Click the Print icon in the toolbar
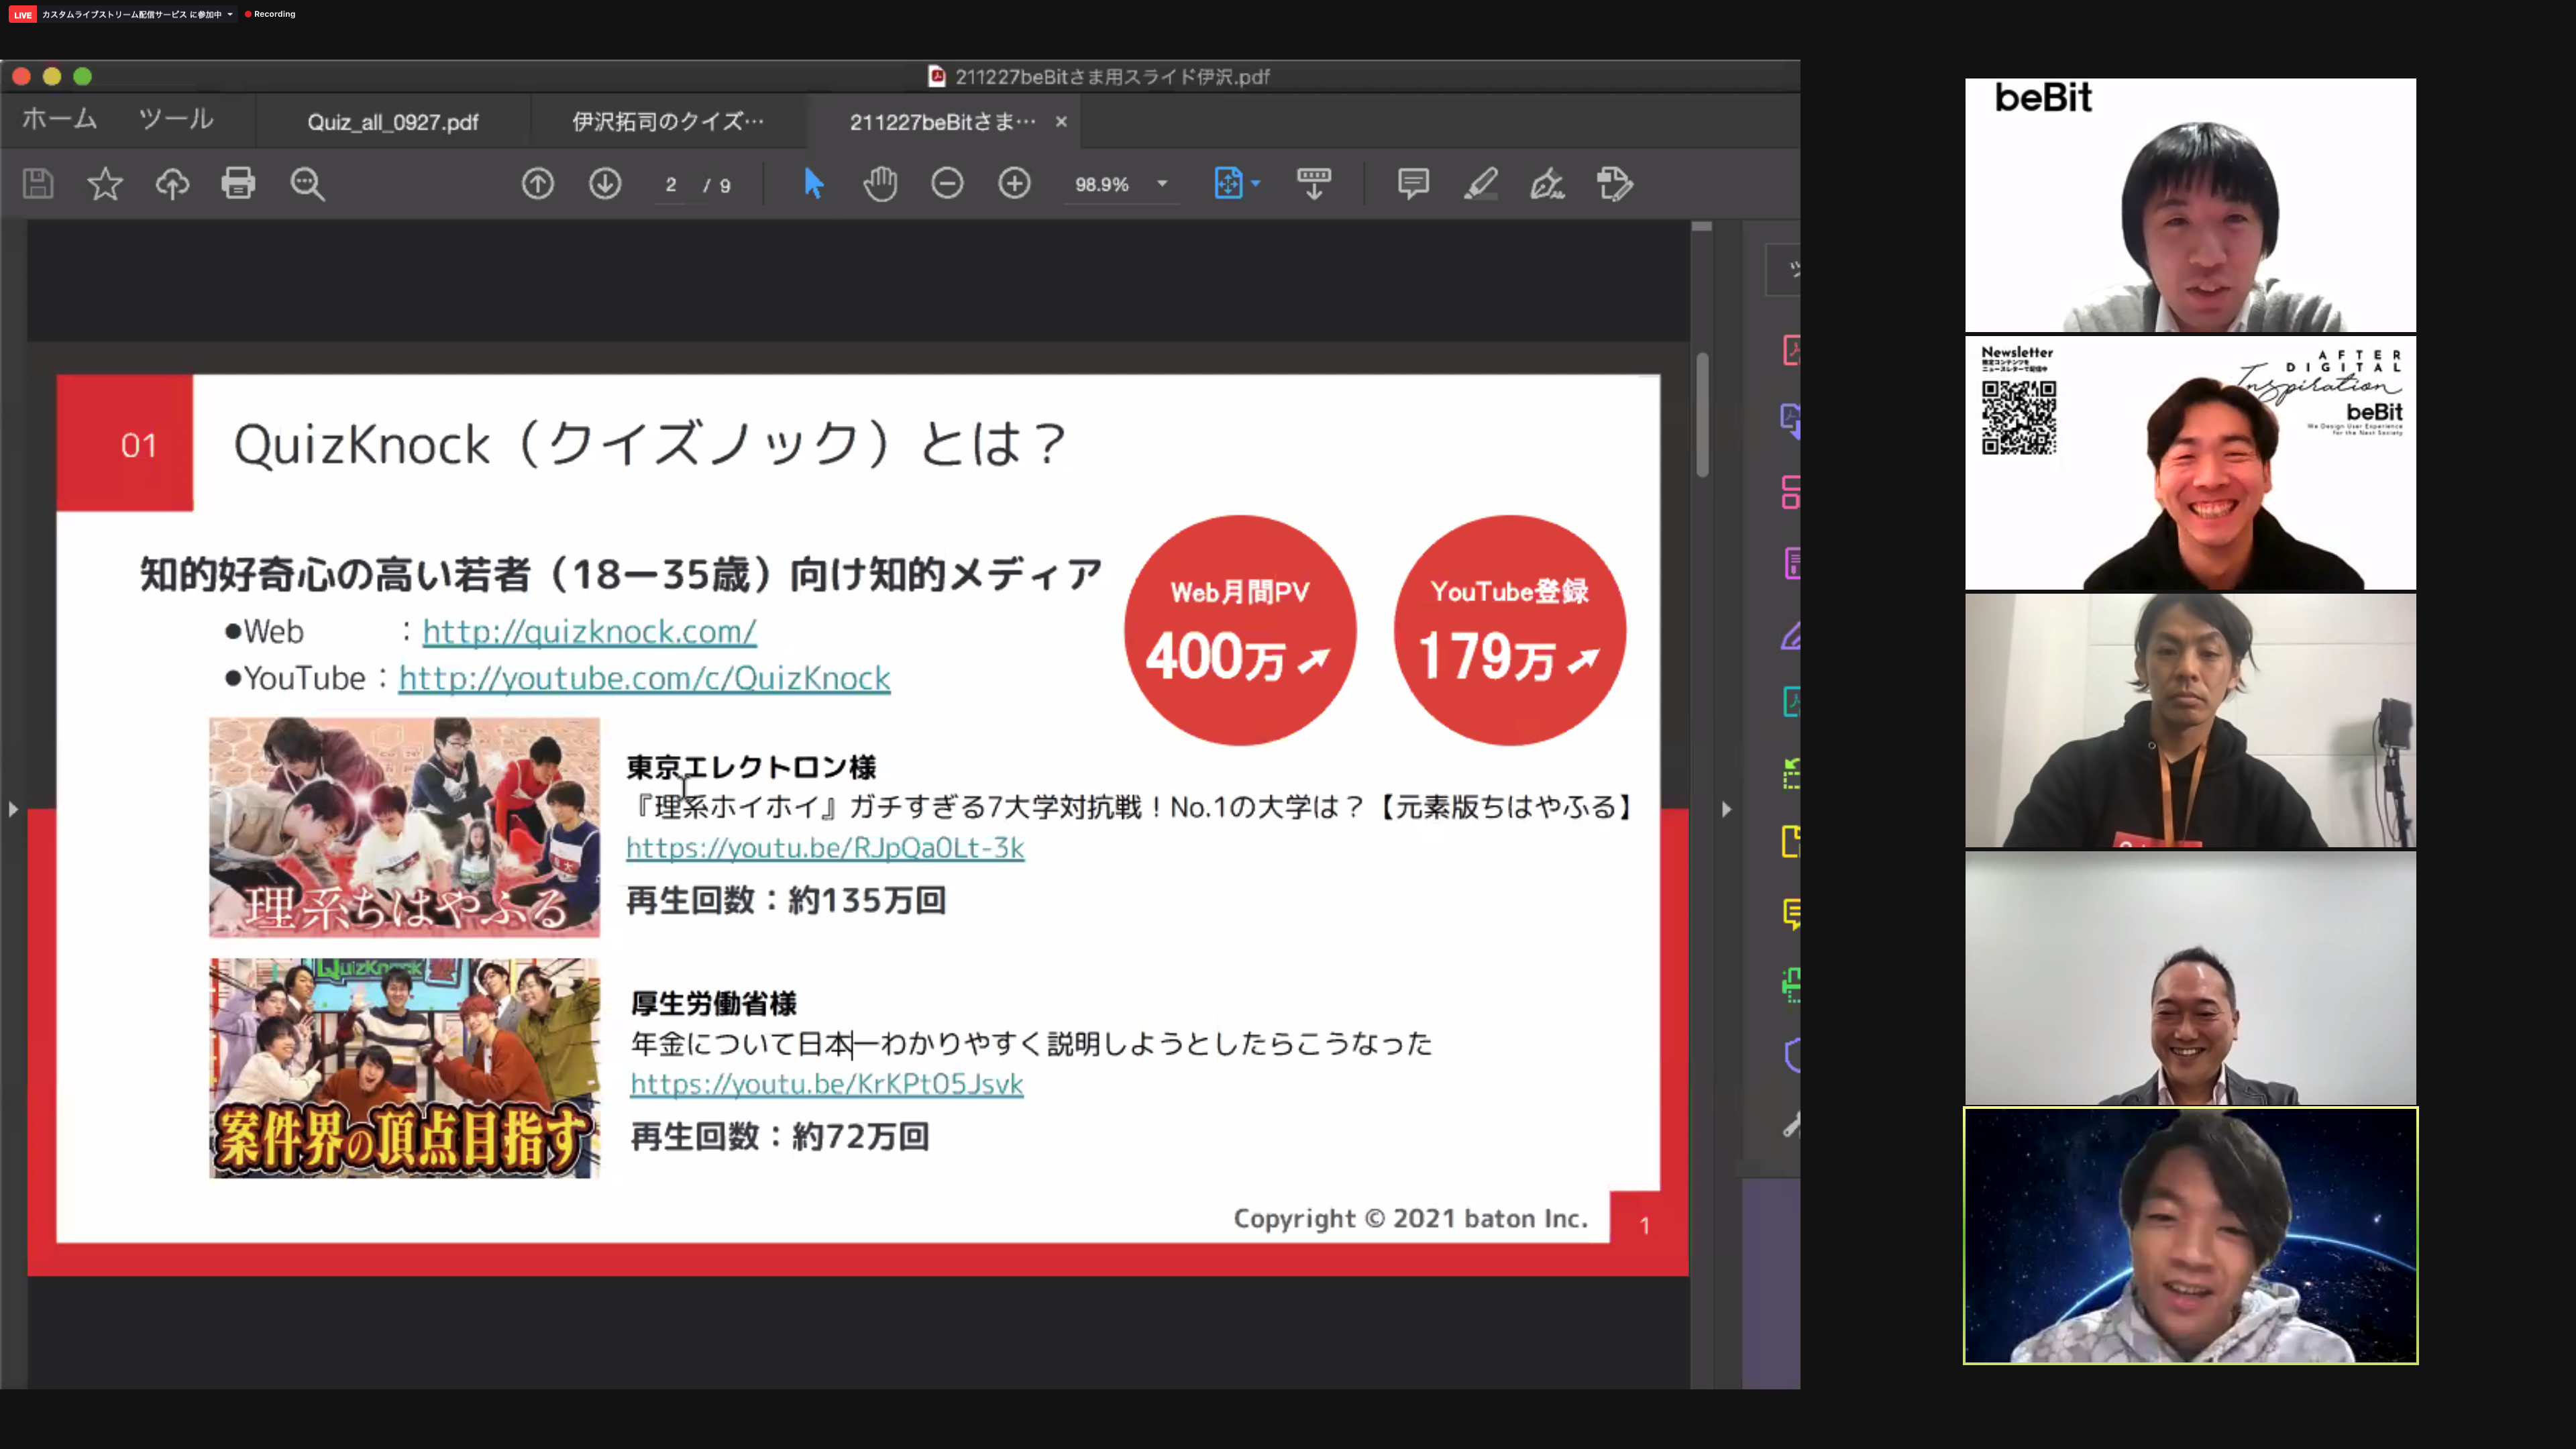The image size is (2576, 1449). (x=238, y=183)
